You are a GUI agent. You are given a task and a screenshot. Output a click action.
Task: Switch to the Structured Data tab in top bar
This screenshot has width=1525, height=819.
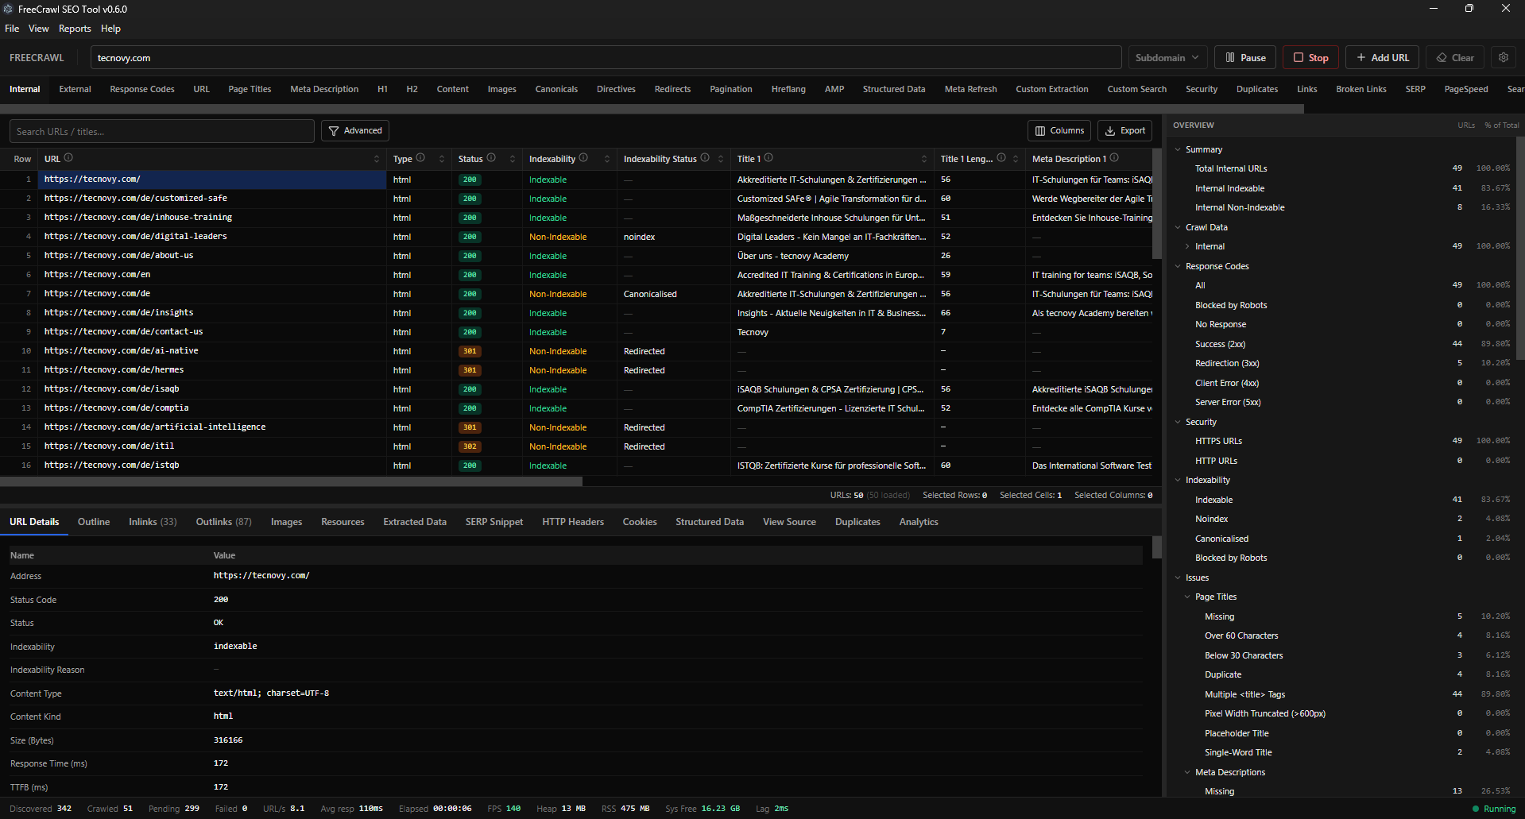point(894,89)
